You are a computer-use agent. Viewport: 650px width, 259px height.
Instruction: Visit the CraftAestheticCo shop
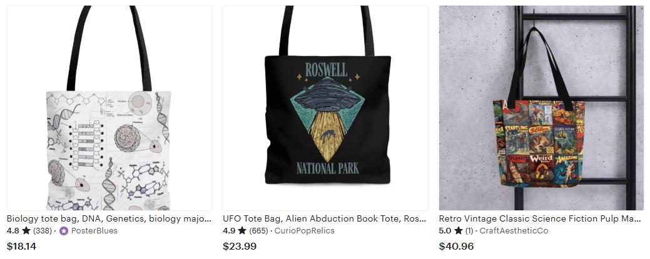[514, 231]
